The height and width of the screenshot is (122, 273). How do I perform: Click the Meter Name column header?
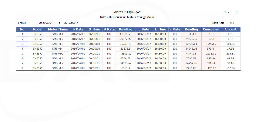pyautogui.click(x=58, y=30)
